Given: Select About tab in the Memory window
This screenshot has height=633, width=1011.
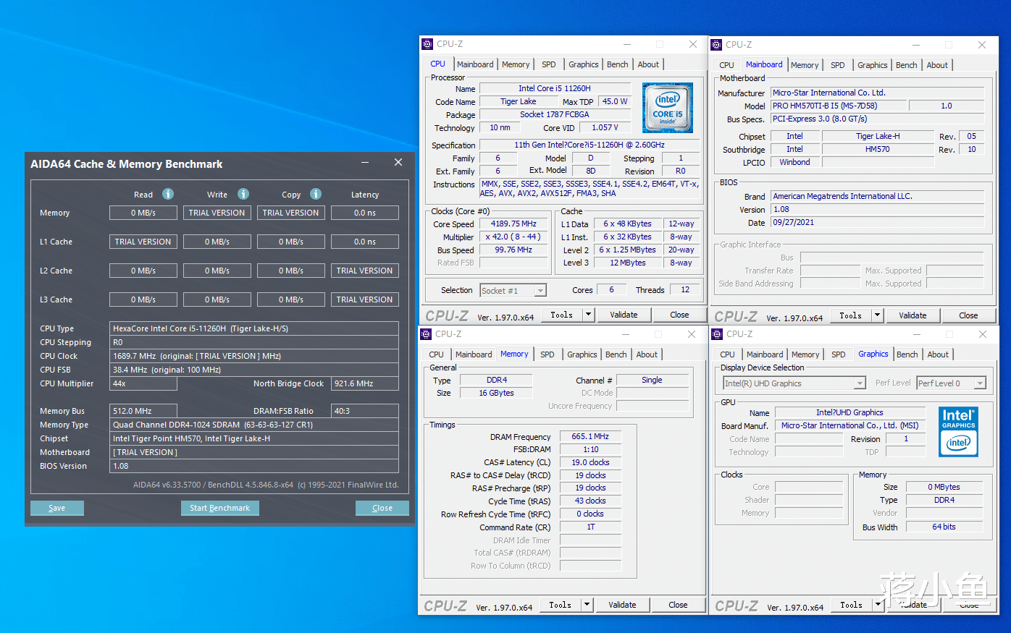Looking at the screenshot, I should pos(647,354).
